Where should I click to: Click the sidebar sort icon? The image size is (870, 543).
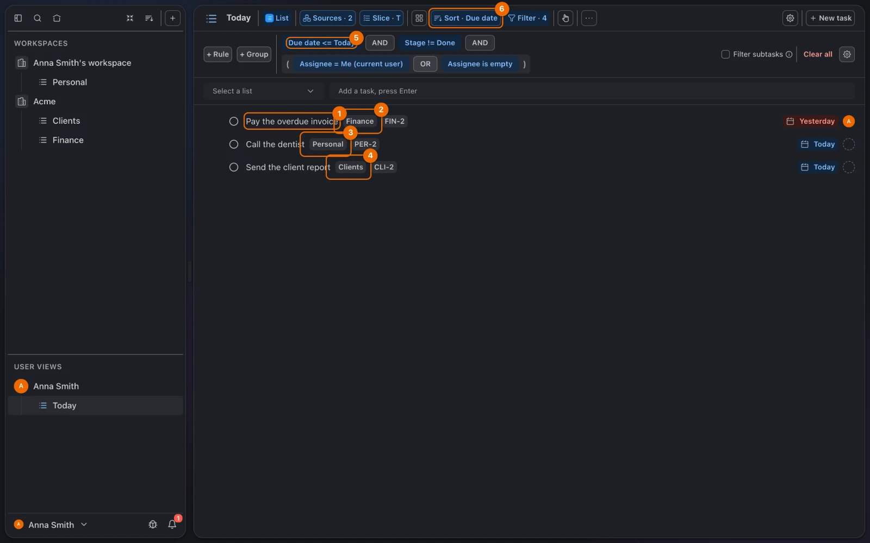click(x=149, y=18)
